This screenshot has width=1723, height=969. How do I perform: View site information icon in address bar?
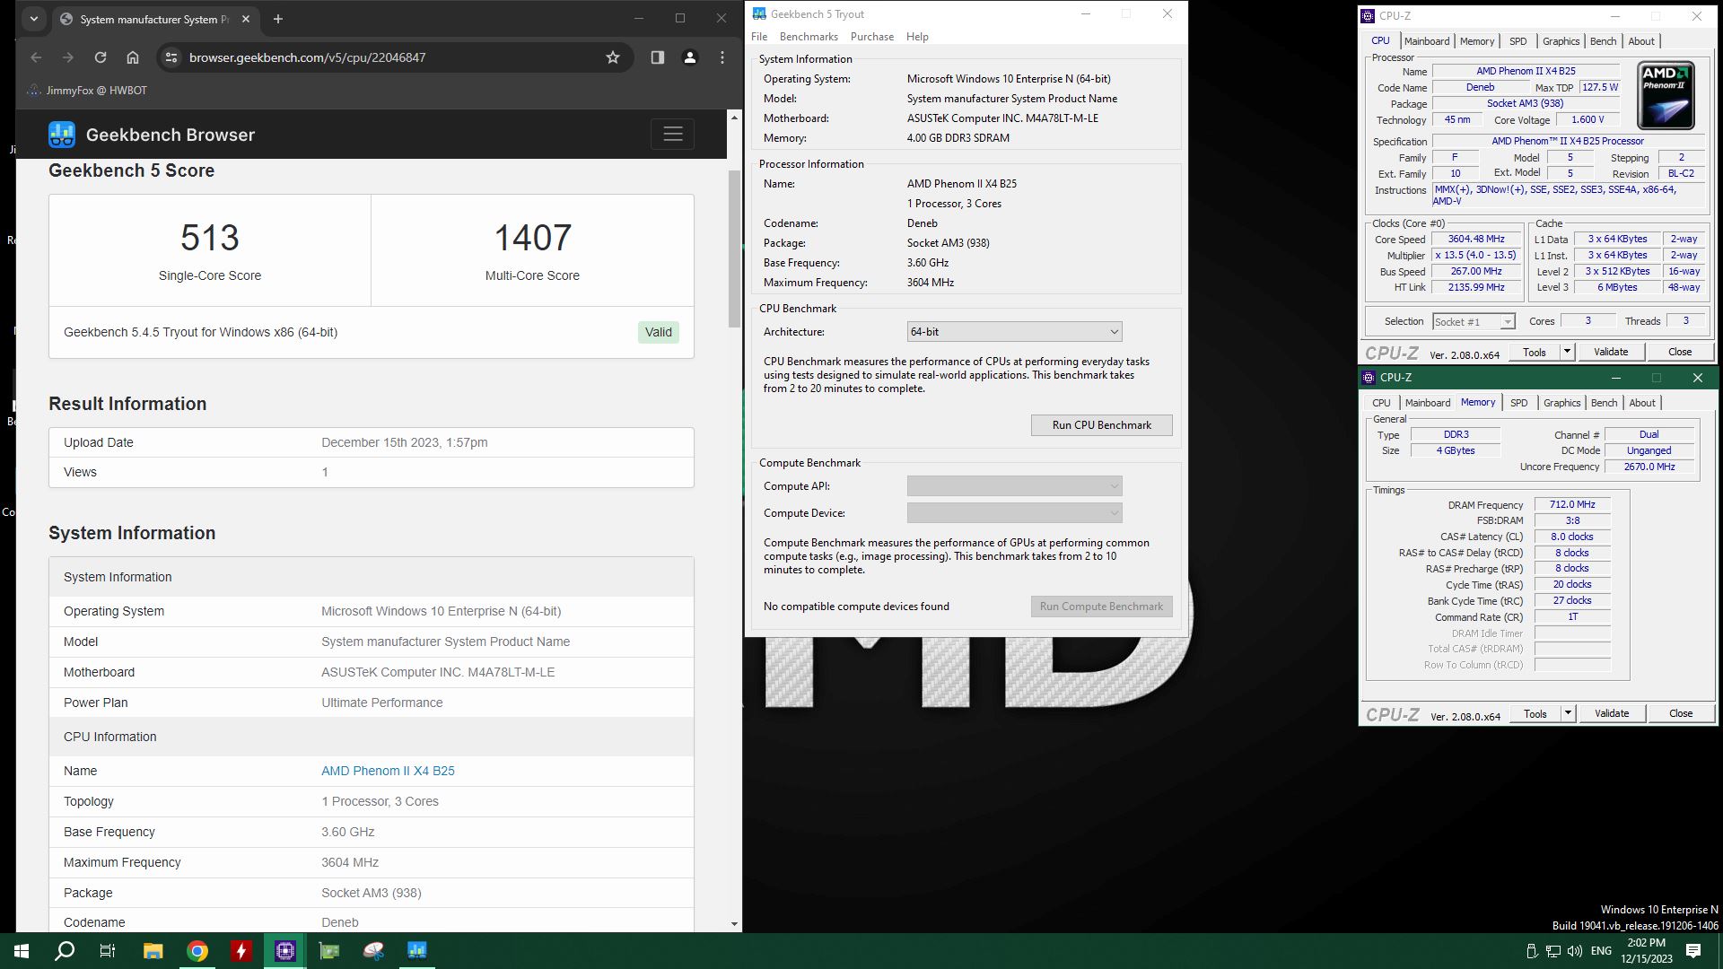(172, 57)
